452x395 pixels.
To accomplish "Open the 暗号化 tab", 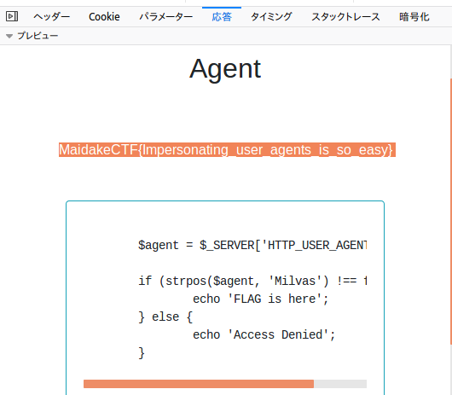I will pos(414,17).
